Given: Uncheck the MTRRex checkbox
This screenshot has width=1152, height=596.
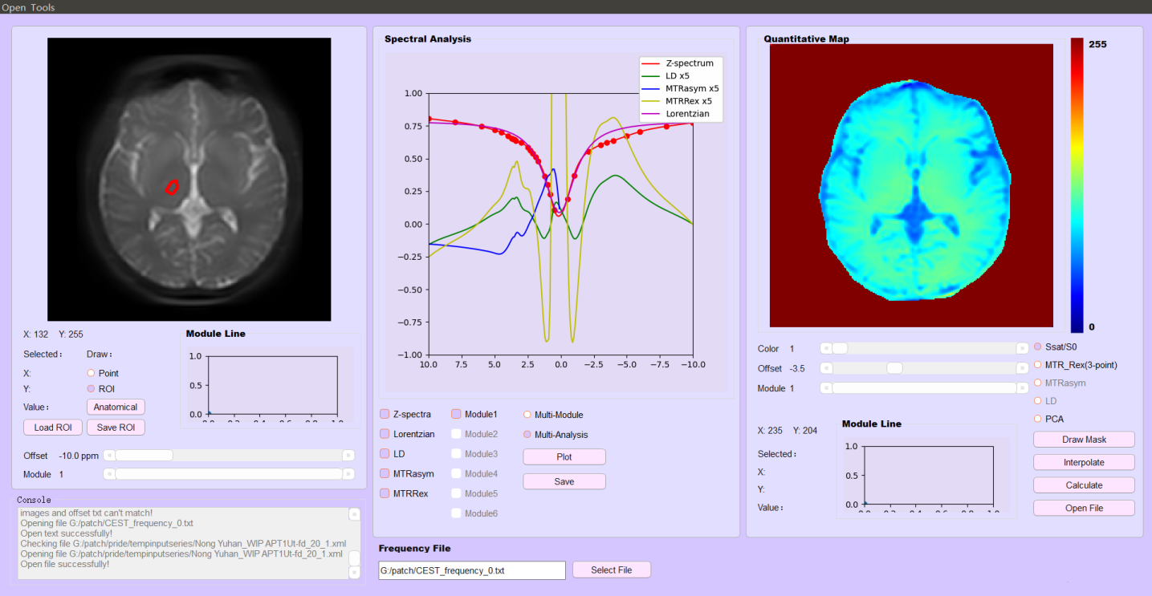Looking at the screenshot, I should coord(385,493).
